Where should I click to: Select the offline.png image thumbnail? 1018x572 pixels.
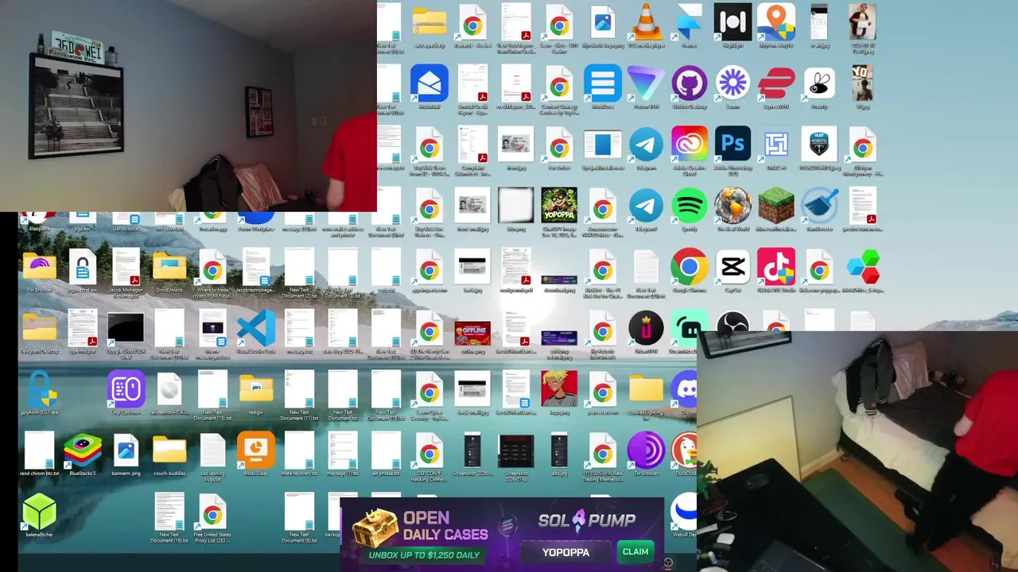click(x=472, y=332)
